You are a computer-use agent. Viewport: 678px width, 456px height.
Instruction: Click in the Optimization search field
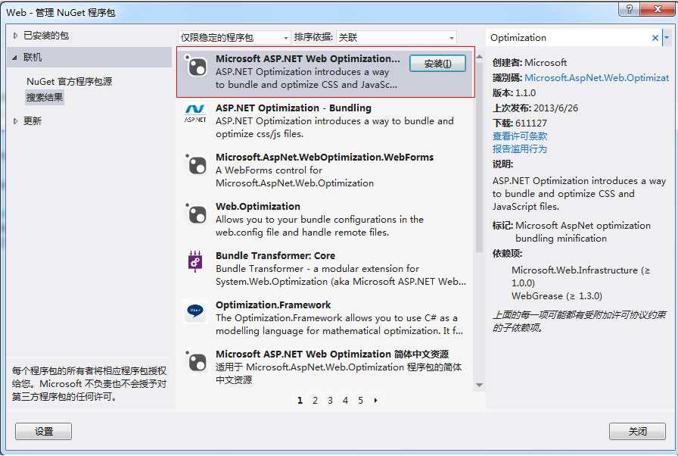tap(568, 38)
